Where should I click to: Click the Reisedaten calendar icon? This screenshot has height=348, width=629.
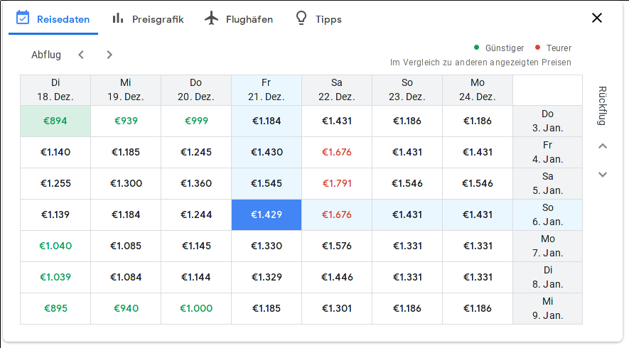23,18
